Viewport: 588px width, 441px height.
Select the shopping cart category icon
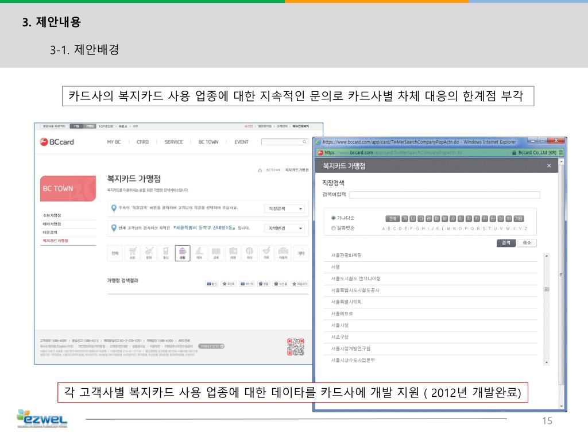coord(133,253)
